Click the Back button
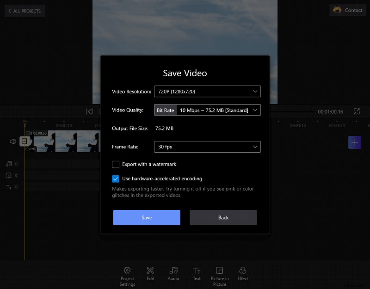The image size is (370, 289). 223,217
